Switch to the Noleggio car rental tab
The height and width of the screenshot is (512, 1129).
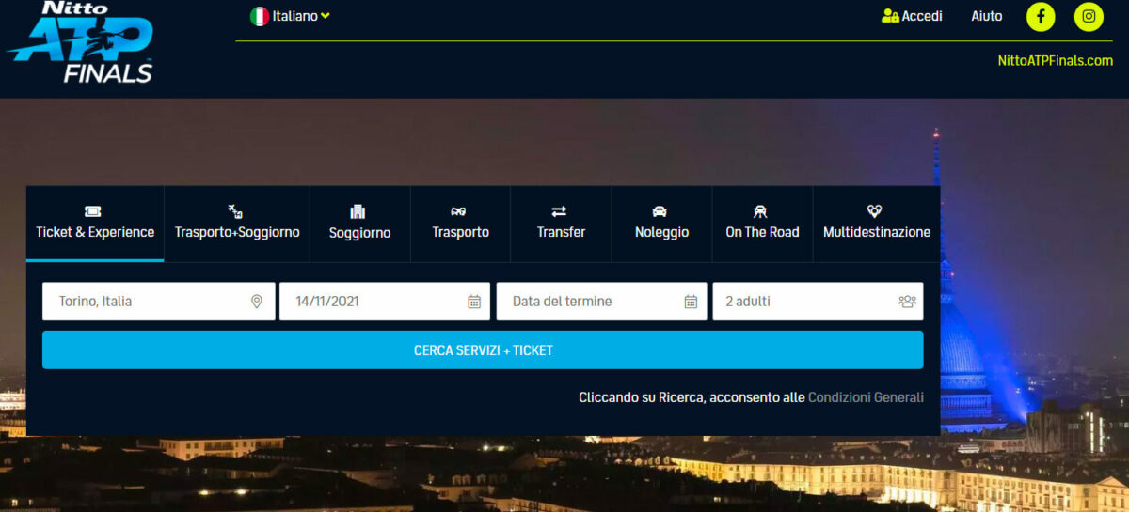661,223
